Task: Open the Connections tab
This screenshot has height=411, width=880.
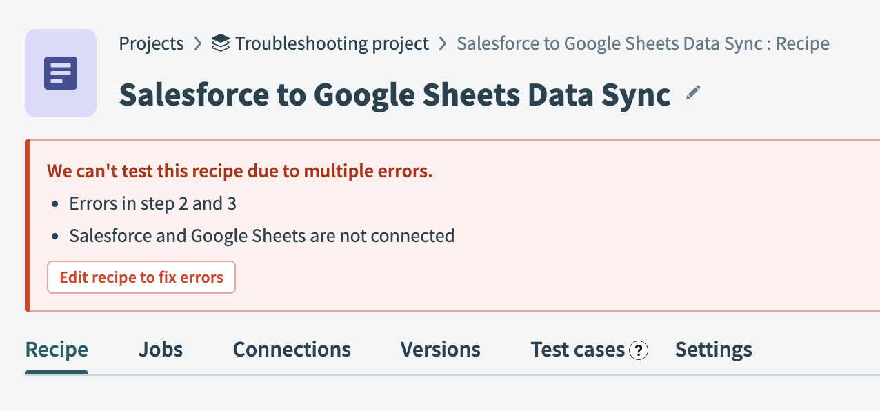Action: (292, 350)
